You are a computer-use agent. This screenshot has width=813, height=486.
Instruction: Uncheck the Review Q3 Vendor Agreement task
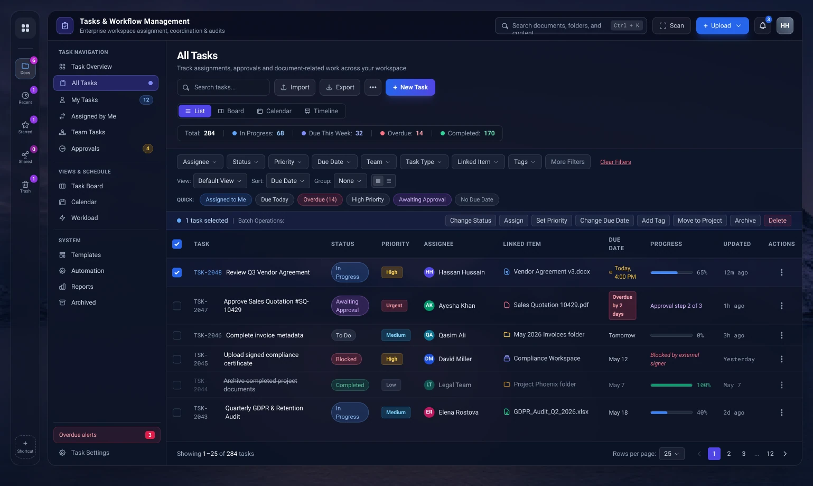[x=177, y=272]
